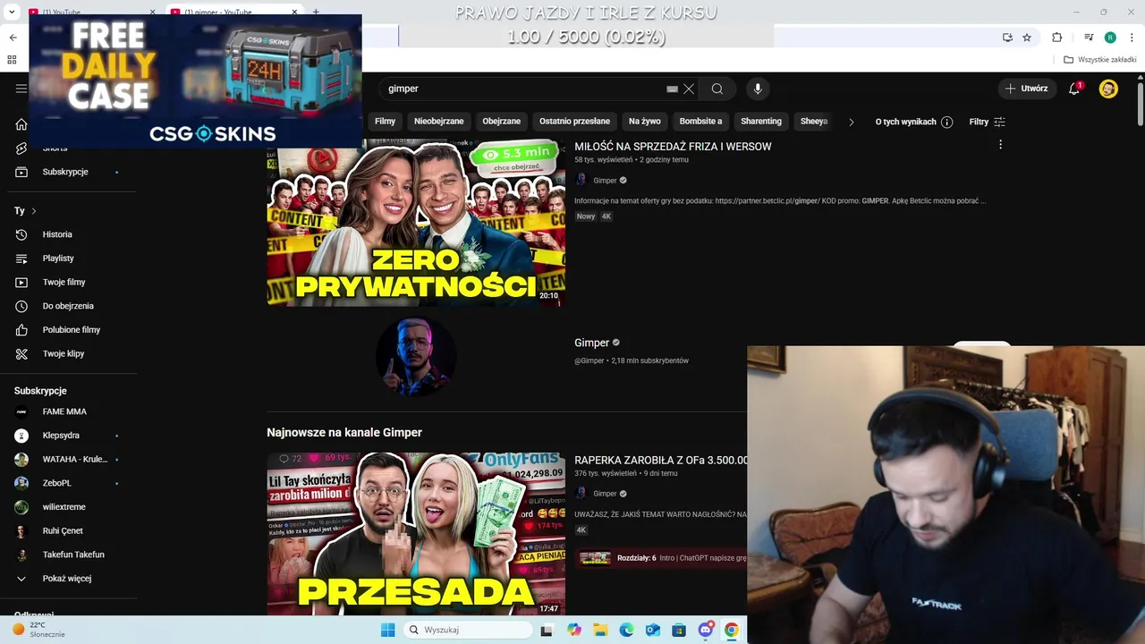Close the gimper - YouTube tab
Viewport: 1145px width, 644px height.
pyautogui.click(x=294, y=13)
